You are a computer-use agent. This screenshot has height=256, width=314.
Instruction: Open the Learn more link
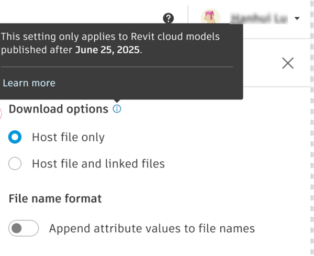point(29,83)
